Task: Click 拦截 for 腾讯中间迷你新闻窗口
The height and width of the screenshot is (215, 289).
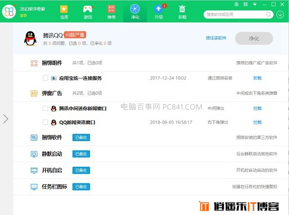Action: point(257,108)
